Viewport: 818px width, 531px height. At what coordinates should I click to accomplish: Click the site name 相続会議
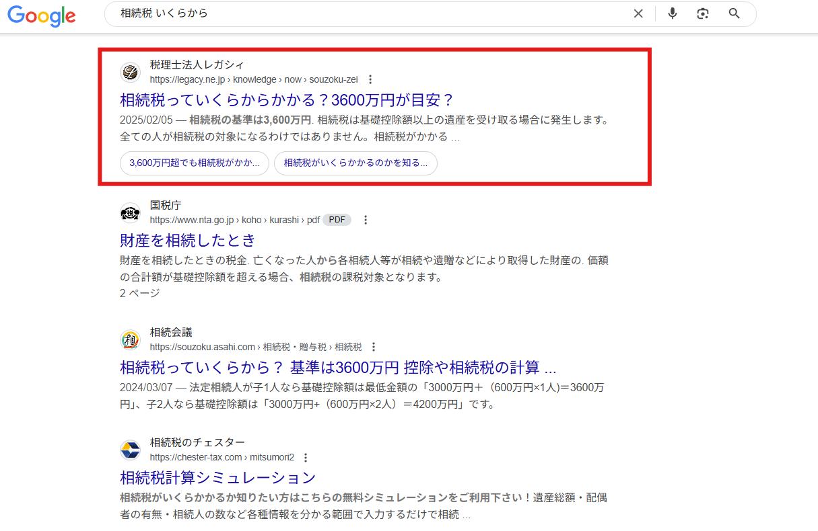171,332
